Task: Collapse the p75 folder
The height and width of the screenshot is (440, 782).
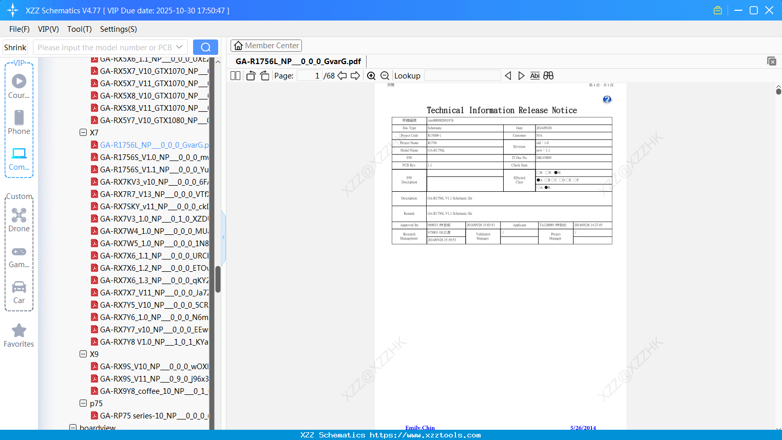Action: [x=83, y=403]
